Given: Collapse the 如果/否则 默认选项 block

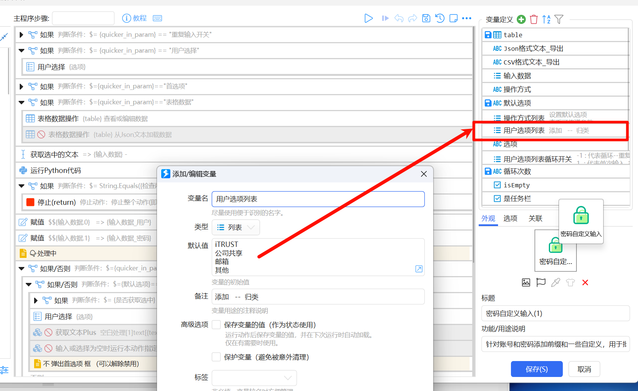Looking at the screenshot, I should tap(29, 284).
